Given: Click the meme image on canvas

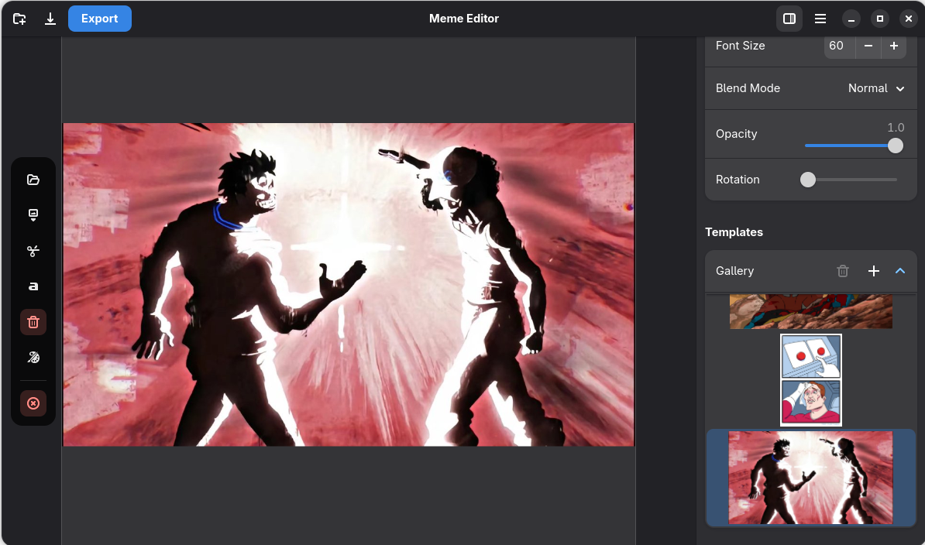Looking at the screenshot, I should click(x=349, y=285).
